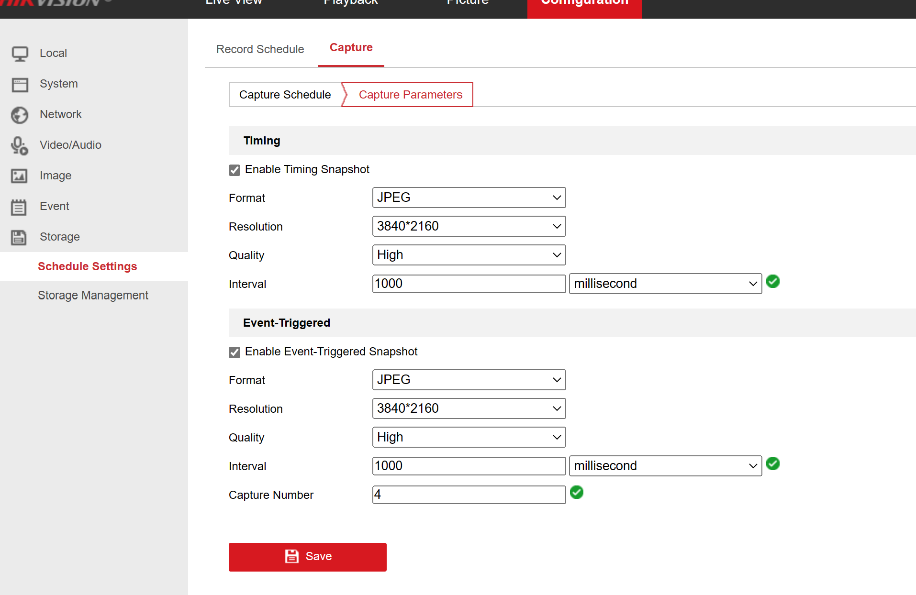Image resolution: width=916 pixels, height=595 pixels.
Task: Switch to the Record Schedule tab
Action: [260, 49]
